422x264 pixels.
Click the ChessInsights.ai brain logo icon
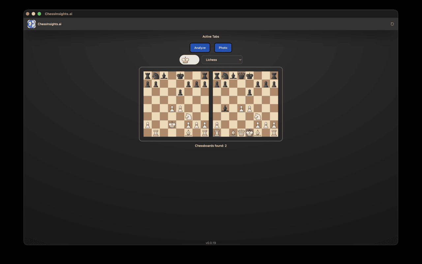(31, 24)
